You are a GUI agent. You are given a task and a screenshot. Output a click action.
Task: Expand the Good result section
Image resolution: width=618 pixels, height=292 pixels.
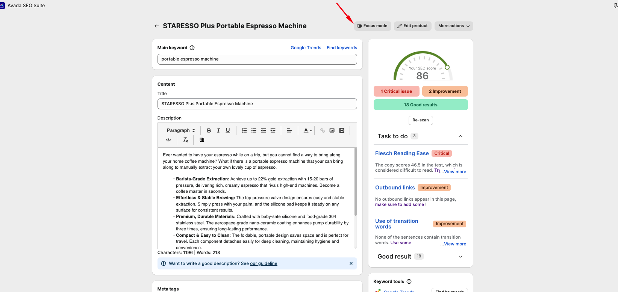460,256
